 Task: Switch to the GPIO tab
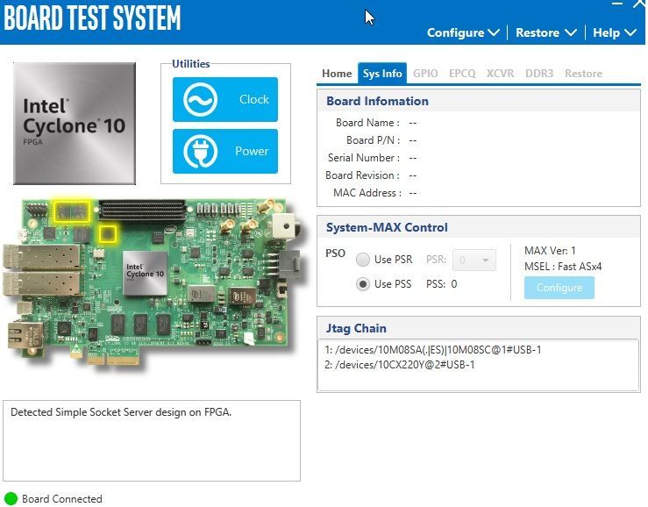click(425, 74)
